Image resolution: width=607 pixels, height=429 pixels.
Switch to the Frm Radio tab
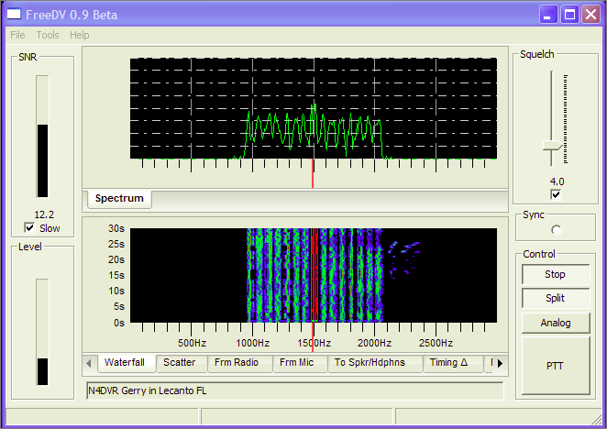point(236,363)
